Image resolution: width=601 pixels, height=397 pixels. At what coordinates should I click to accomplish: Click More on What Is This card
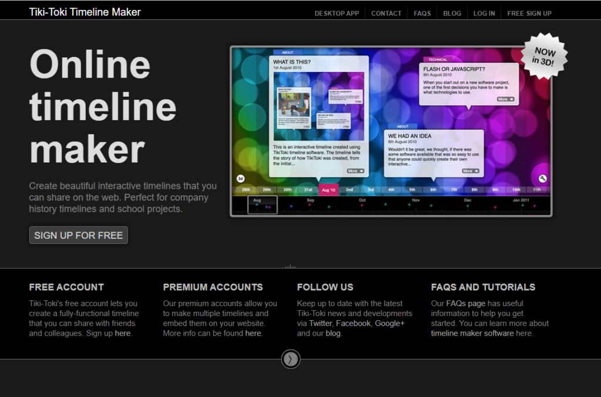(x=355, y=171)
